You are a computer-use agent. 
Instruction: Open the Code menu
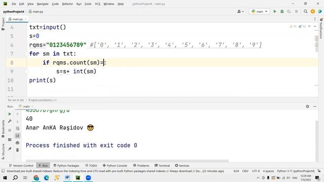(x=55, y=4)
